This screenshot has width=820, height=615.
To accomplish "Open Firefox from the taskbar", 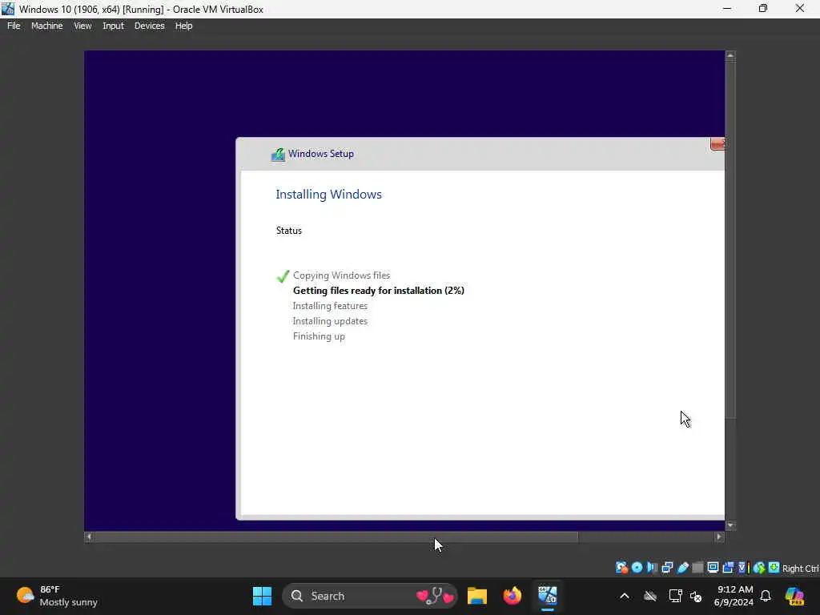I will coord(512,596).
